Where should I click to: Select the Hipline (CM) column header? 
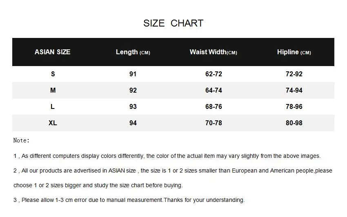[294, 52]
